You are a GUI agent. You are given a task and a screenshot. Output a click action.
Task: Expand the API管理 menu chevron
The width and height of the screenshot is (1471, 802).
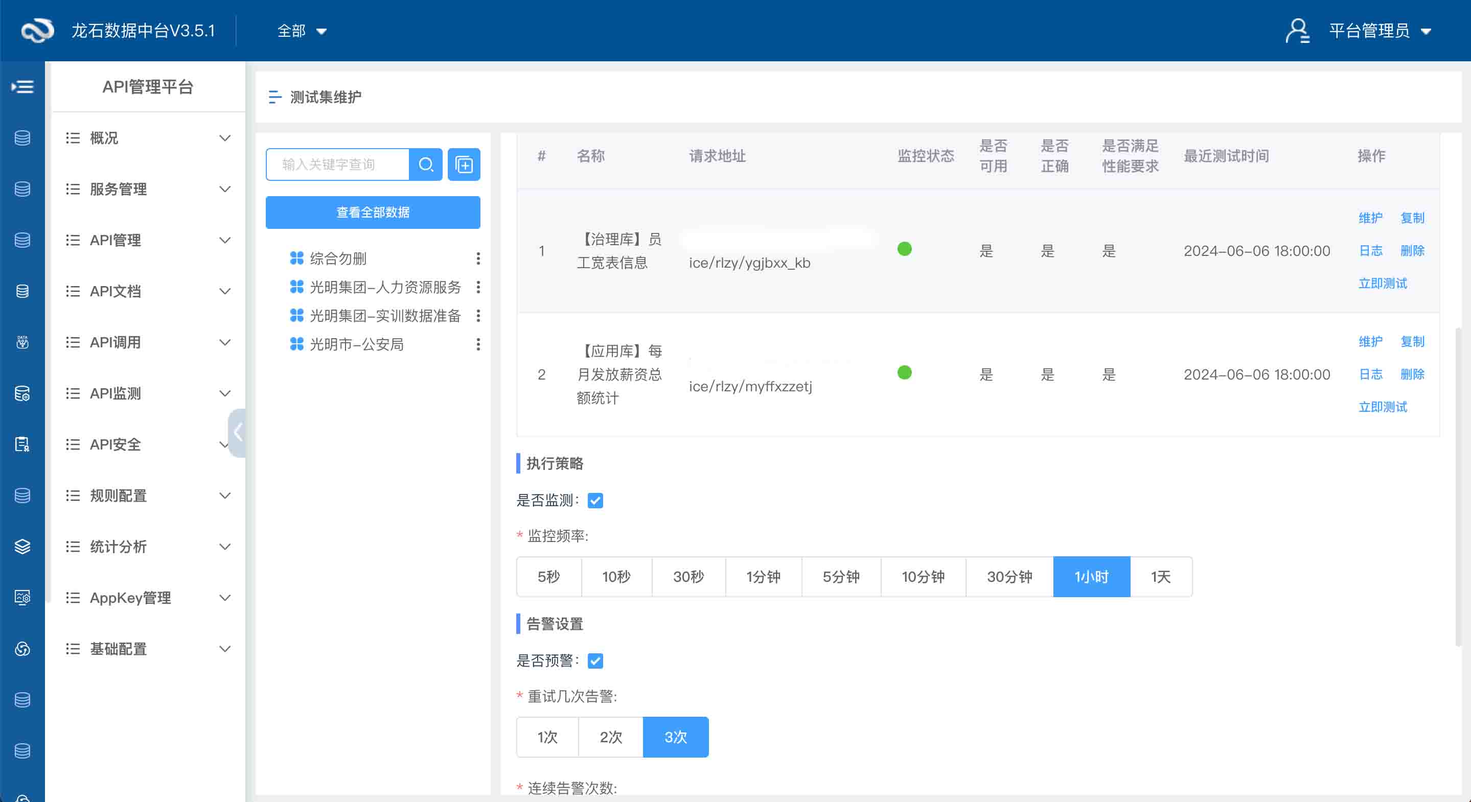tap(225, 240)
